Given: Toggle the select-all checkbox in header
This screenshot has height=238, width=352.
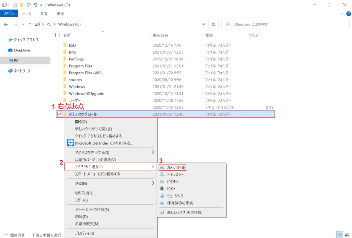Looking at the screenshot, I should [58, 35].
